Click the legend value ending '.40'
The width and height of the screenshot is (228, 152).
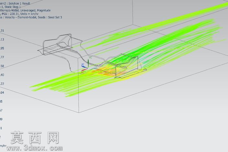[x=2, y=75]
